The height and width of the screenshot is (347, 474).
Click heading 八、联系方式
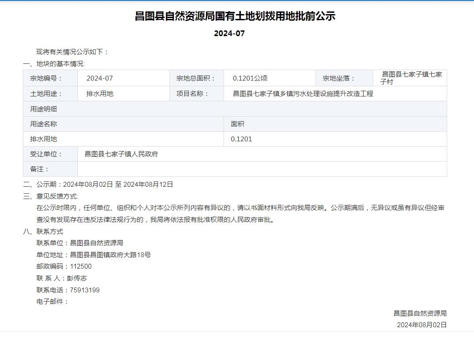(43, 232)
